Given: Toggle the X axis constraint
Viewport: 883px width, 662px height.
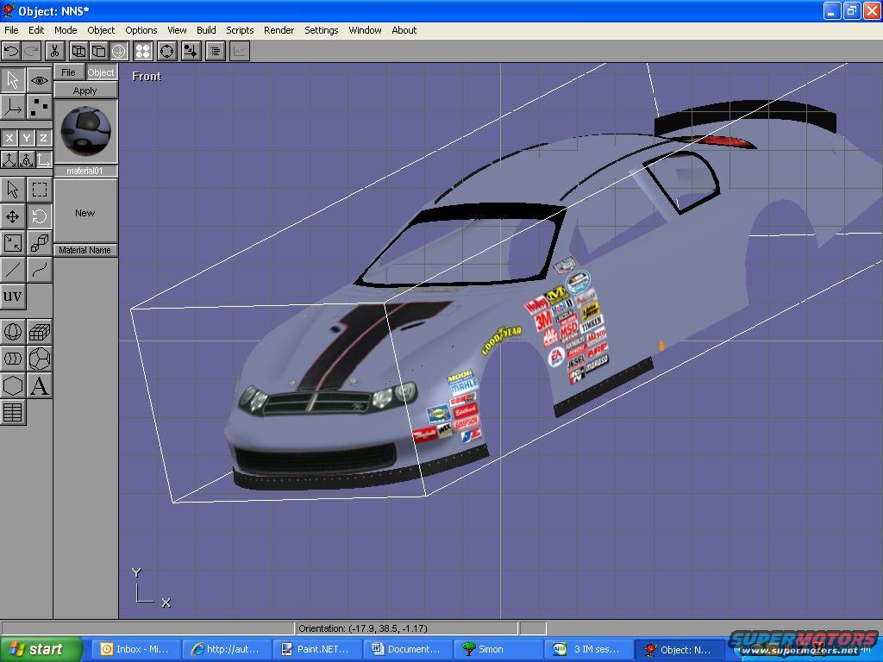Looking at the screenshot, I should [9, 138].
